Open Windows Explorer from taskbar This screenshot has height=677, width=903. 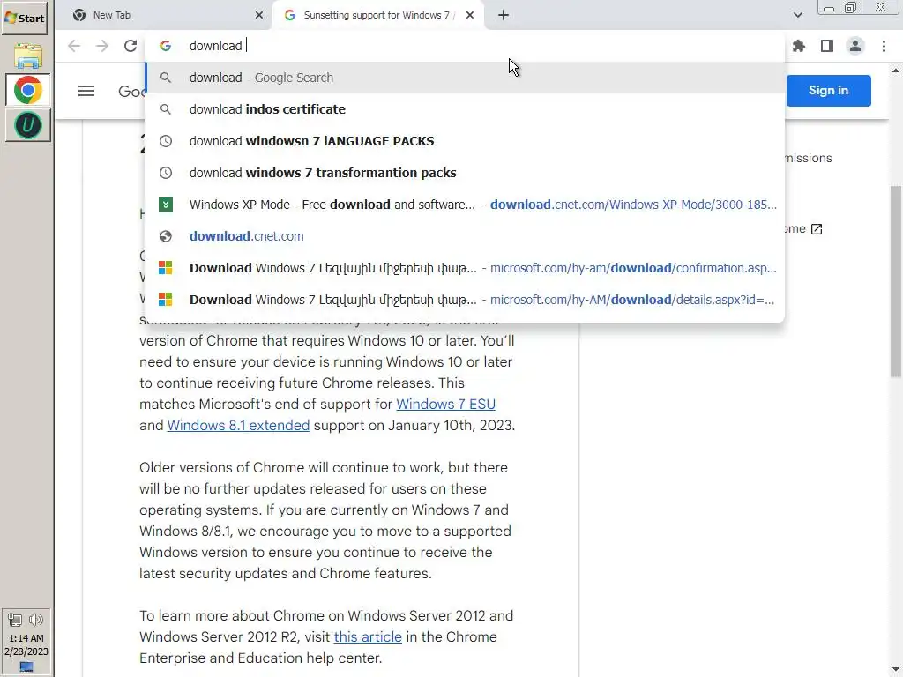point(27,56)
